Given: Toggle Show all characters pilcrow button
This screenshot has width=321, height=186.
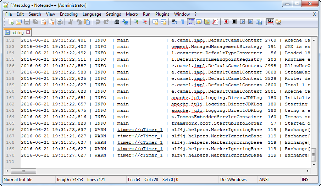Looking at the screenshot, I should tap(183, 22).
